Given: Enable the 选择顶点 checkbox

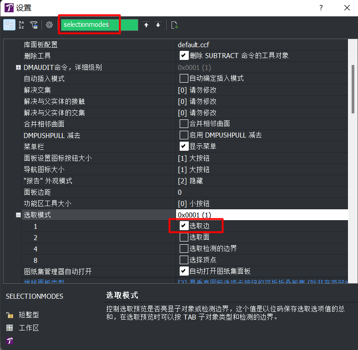Looking at the screenshot, I should (184, 260).
